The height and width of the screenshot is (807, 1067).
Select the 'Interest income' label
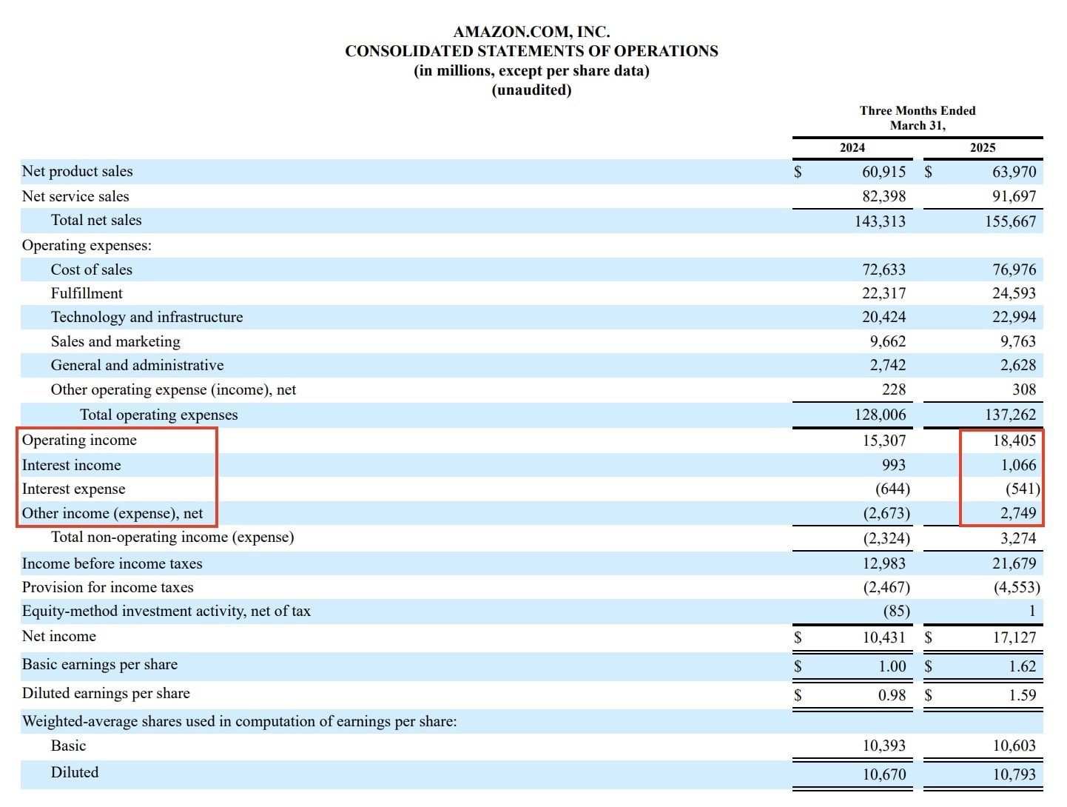pos(71,465)
